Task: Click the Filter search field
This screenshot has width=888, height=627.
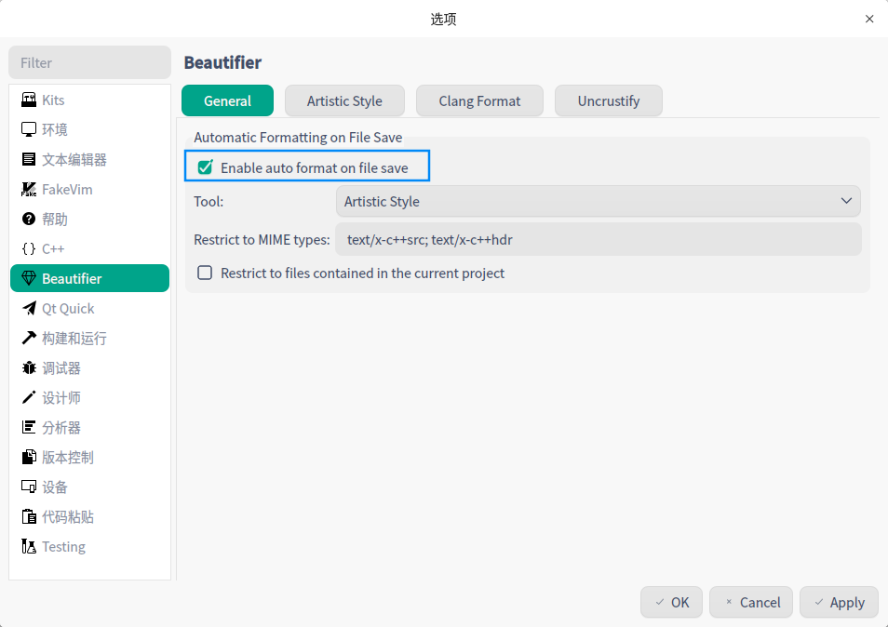Action: pos(90,63)
